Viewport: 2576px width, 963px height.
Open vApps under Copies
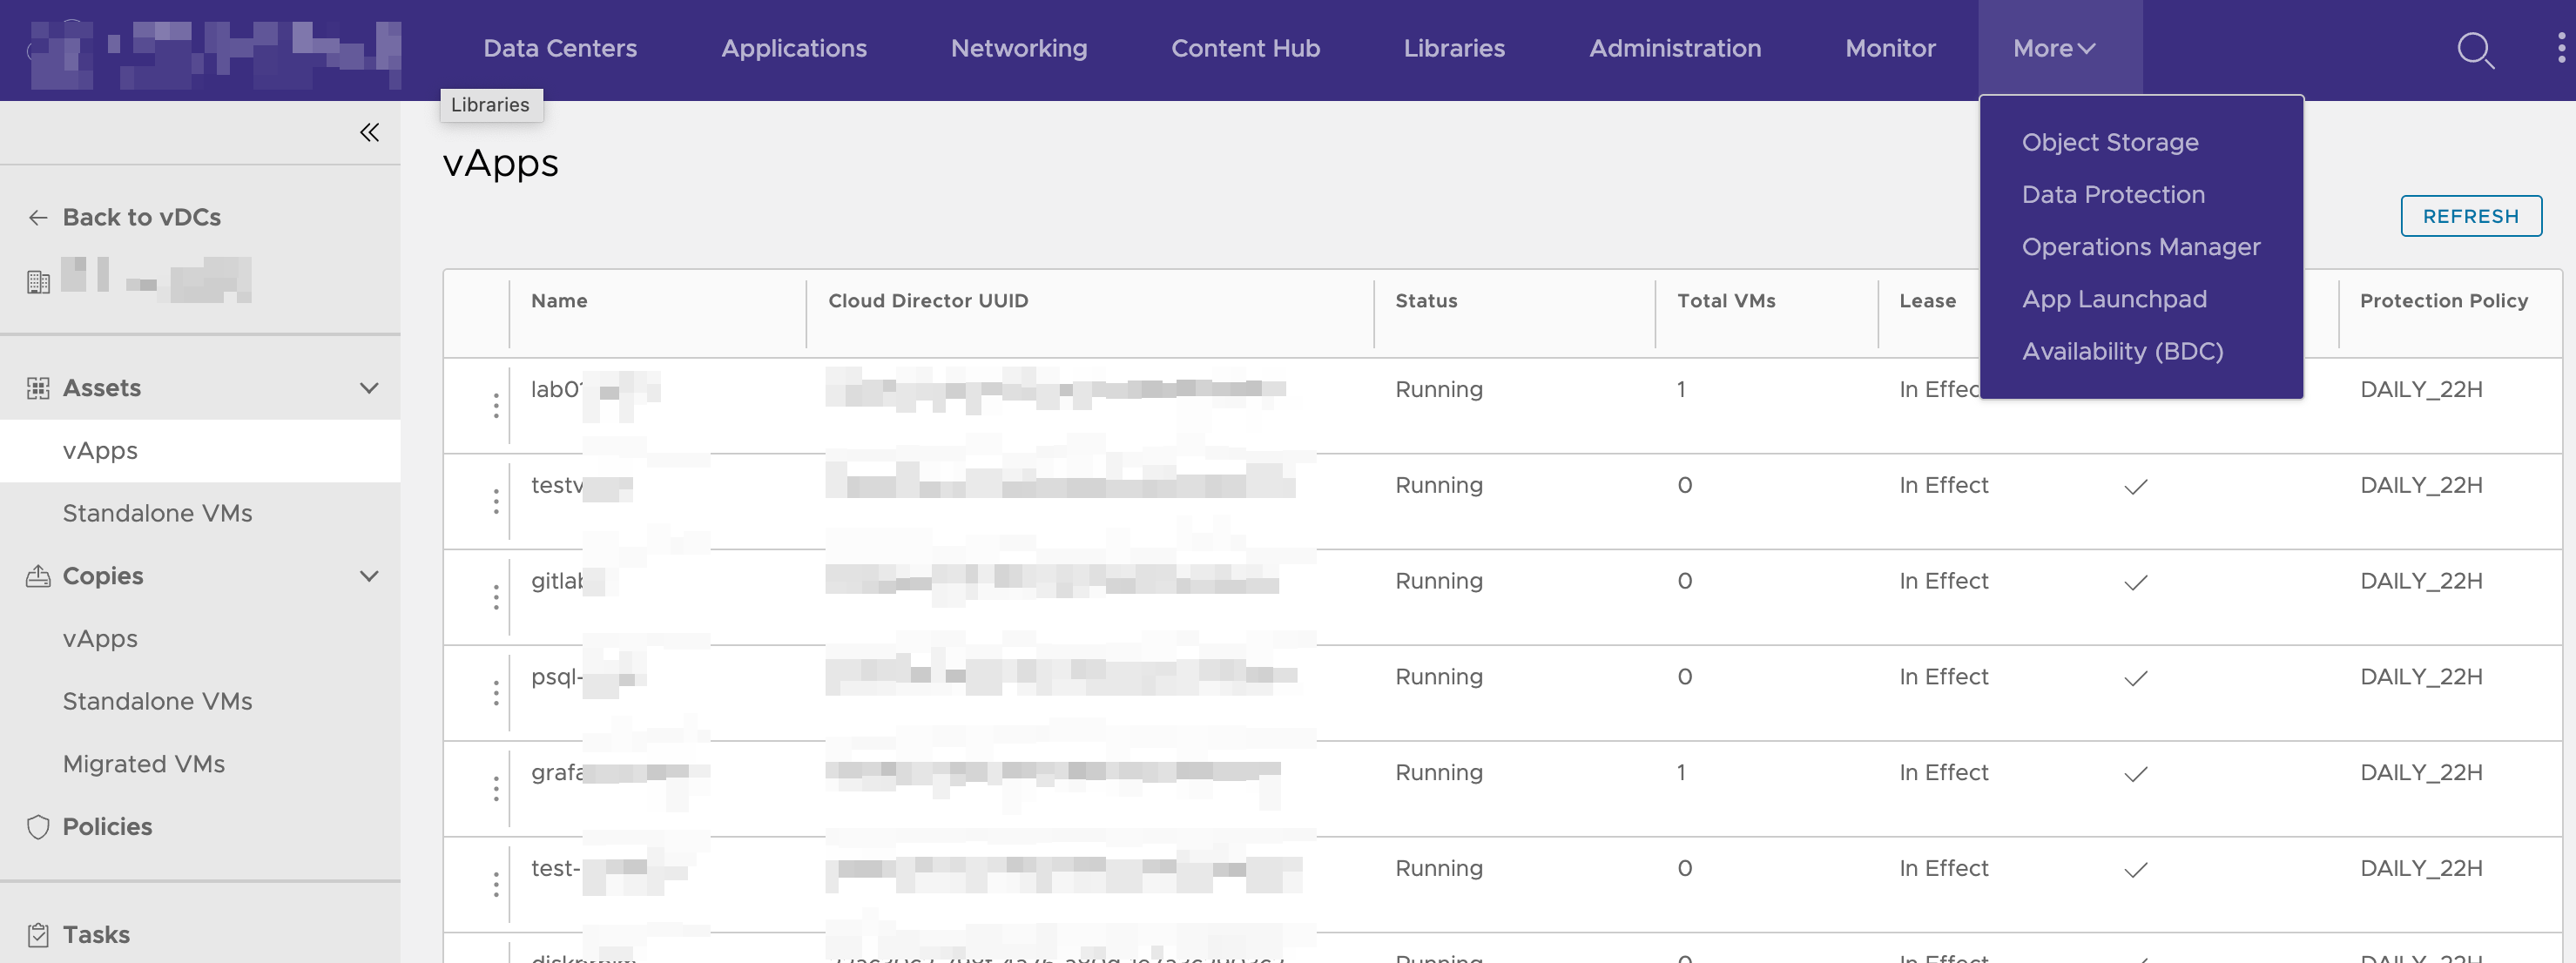click(100, 639)
